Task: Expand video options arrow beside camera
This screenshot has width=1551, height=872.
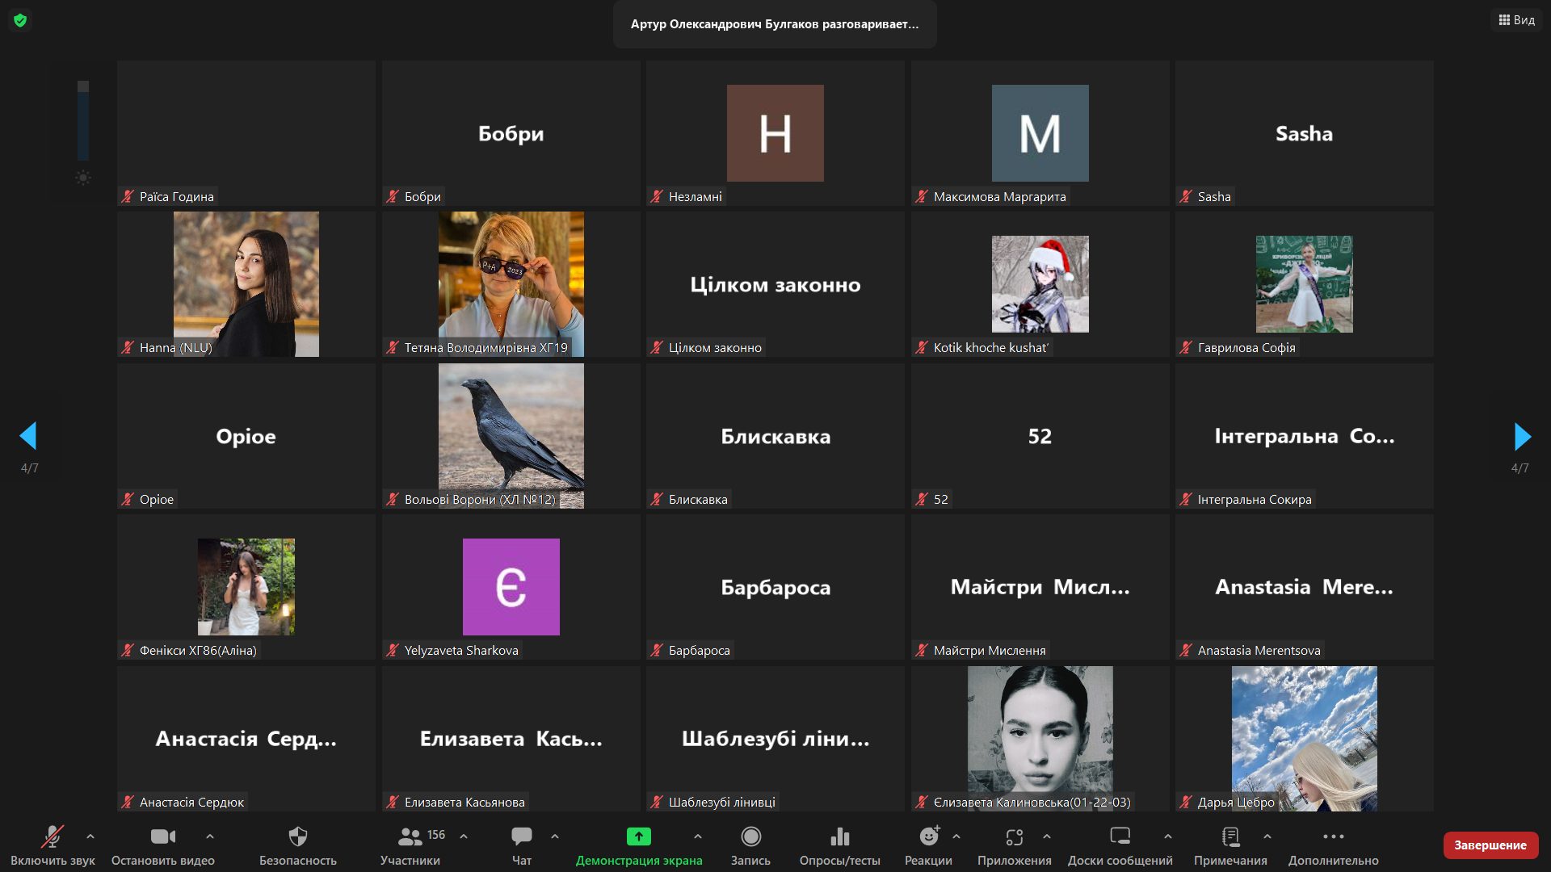Action: pos(210,836)
